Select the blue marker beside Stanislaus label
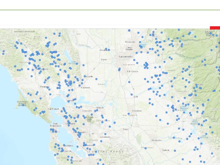Screen dimensions: 220x165 tap(146, 148)
